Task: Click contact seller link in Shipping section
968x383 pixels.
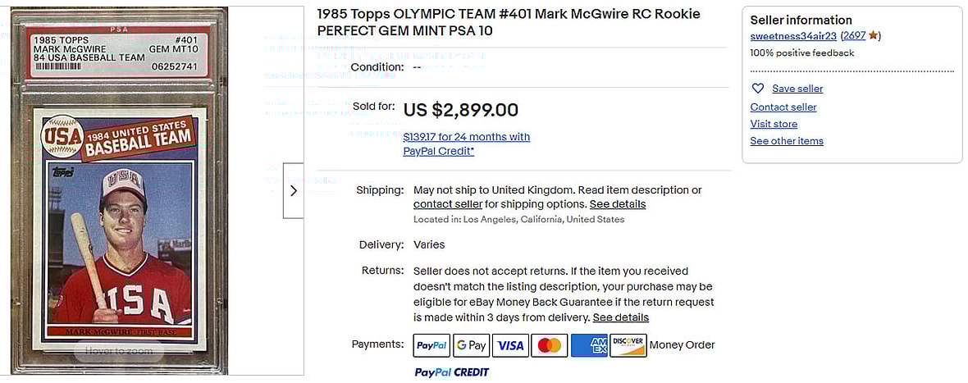Action: point(447,204)
